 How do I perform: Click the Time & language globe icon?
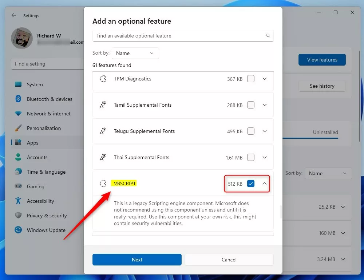click(x=18, y=172)
